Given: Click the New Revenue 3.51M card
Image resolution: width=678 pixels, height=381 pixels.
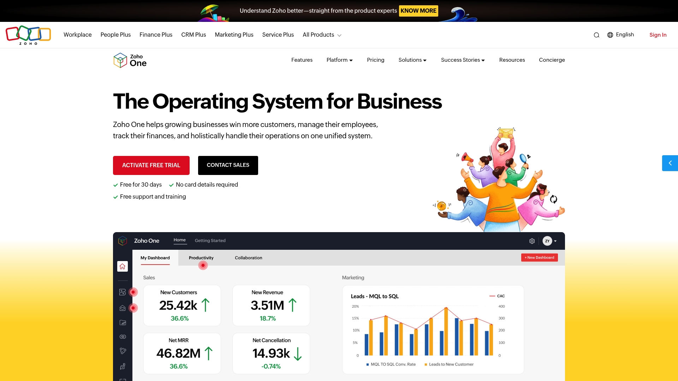Looking at the screenshot, I should [271, 306].
